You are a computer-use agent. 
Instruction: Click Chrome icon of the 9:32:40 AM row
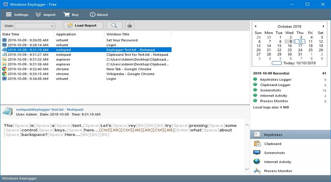(5, 69)
